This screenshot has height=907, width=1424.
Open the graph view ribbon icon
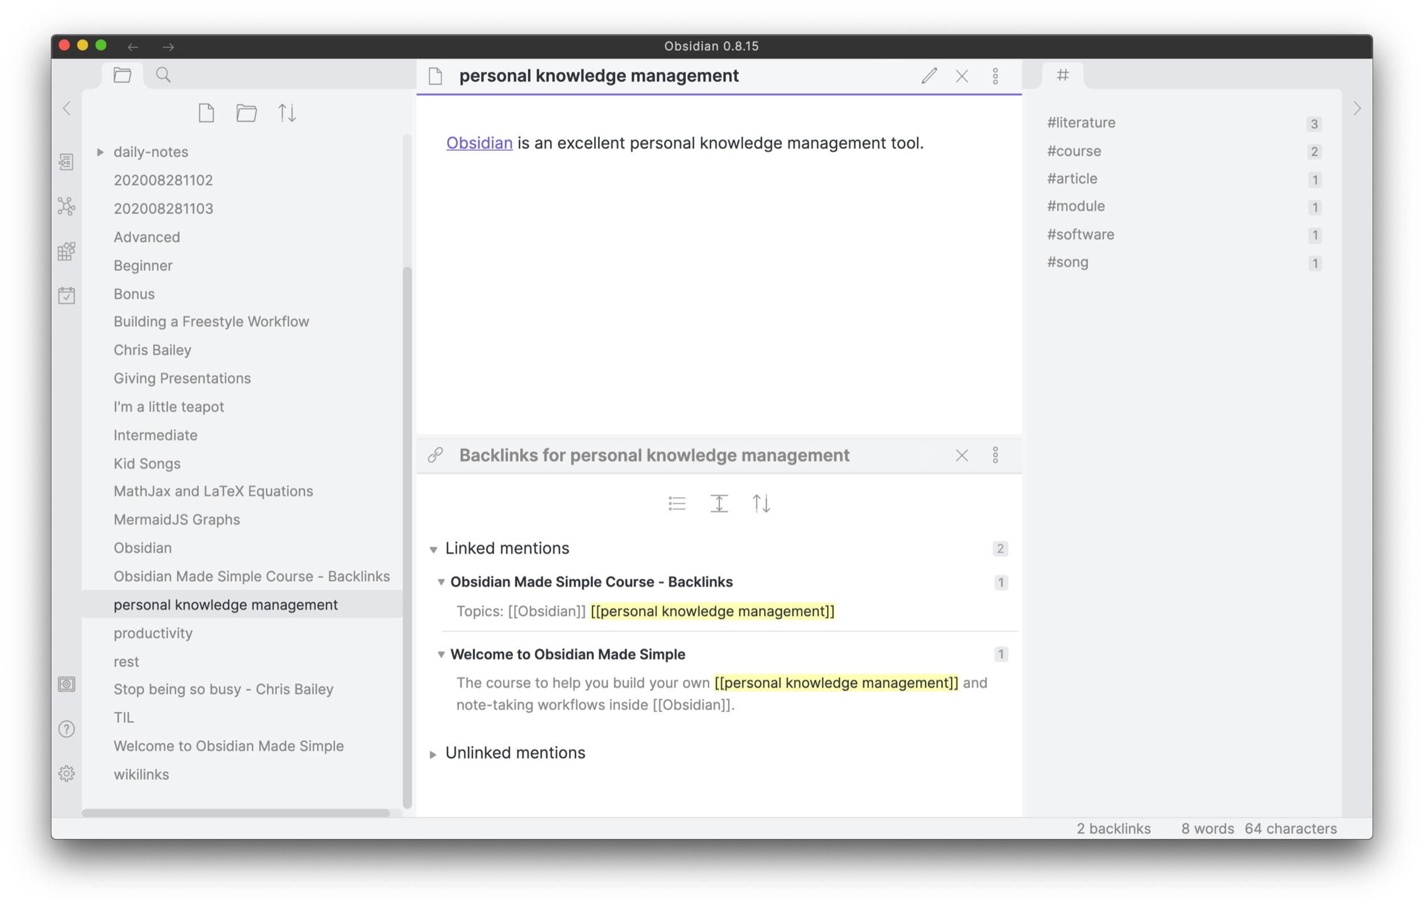click(66, 206)
